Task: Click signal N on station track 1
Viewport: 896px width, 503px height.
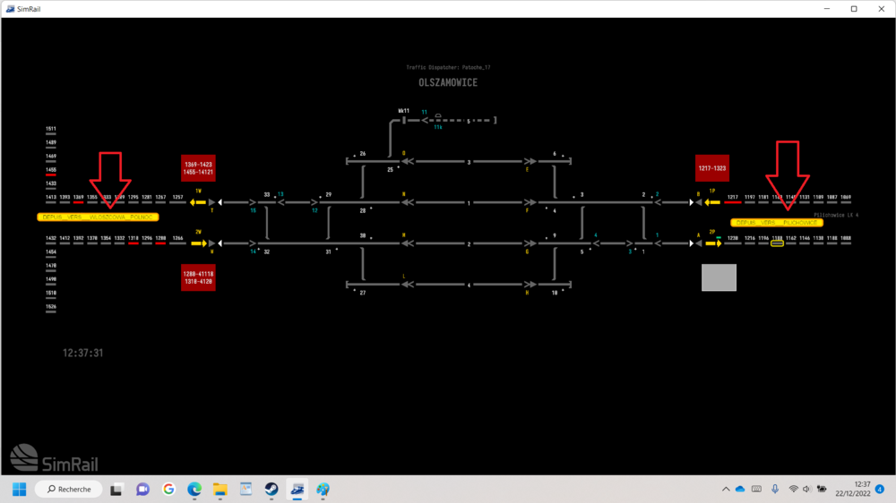Action: point(406,203)
